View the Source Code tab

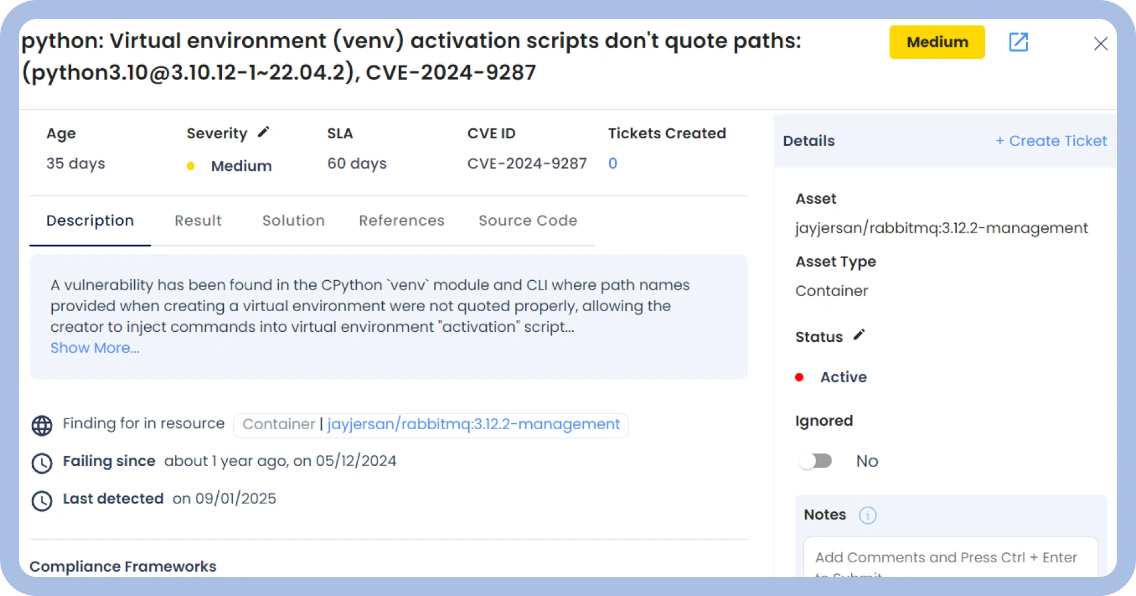(x=528, y=221)
